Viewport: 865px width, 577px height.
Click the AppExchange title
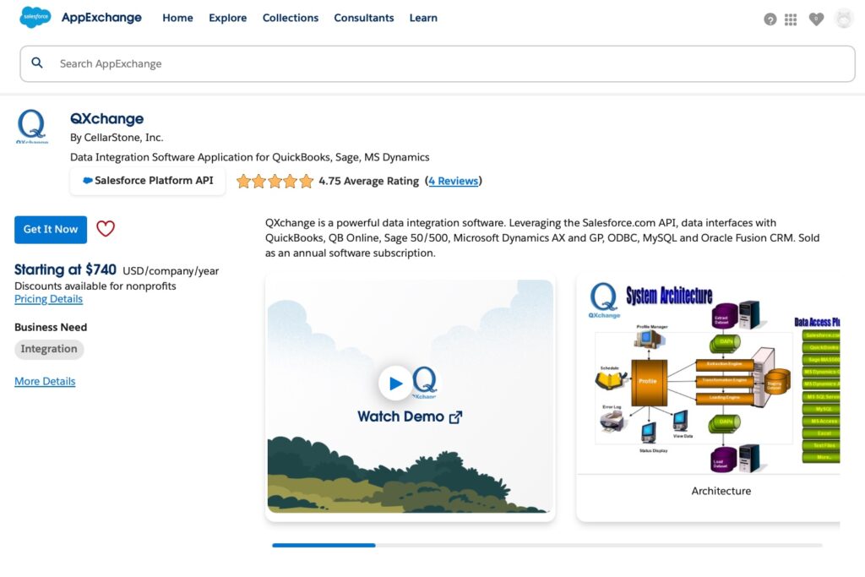pyautogui.click(x=101, y=18)
